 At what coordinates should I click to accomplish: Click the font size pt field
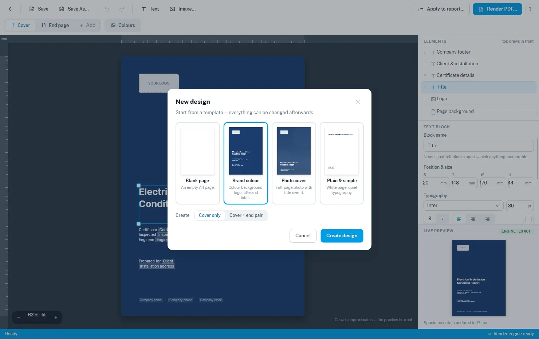click(x=520, y=206)
